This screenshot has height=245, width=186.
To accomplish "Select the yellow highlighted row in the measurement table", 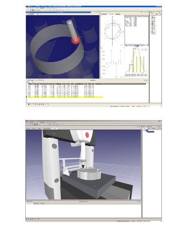I will tap(65, 97).
